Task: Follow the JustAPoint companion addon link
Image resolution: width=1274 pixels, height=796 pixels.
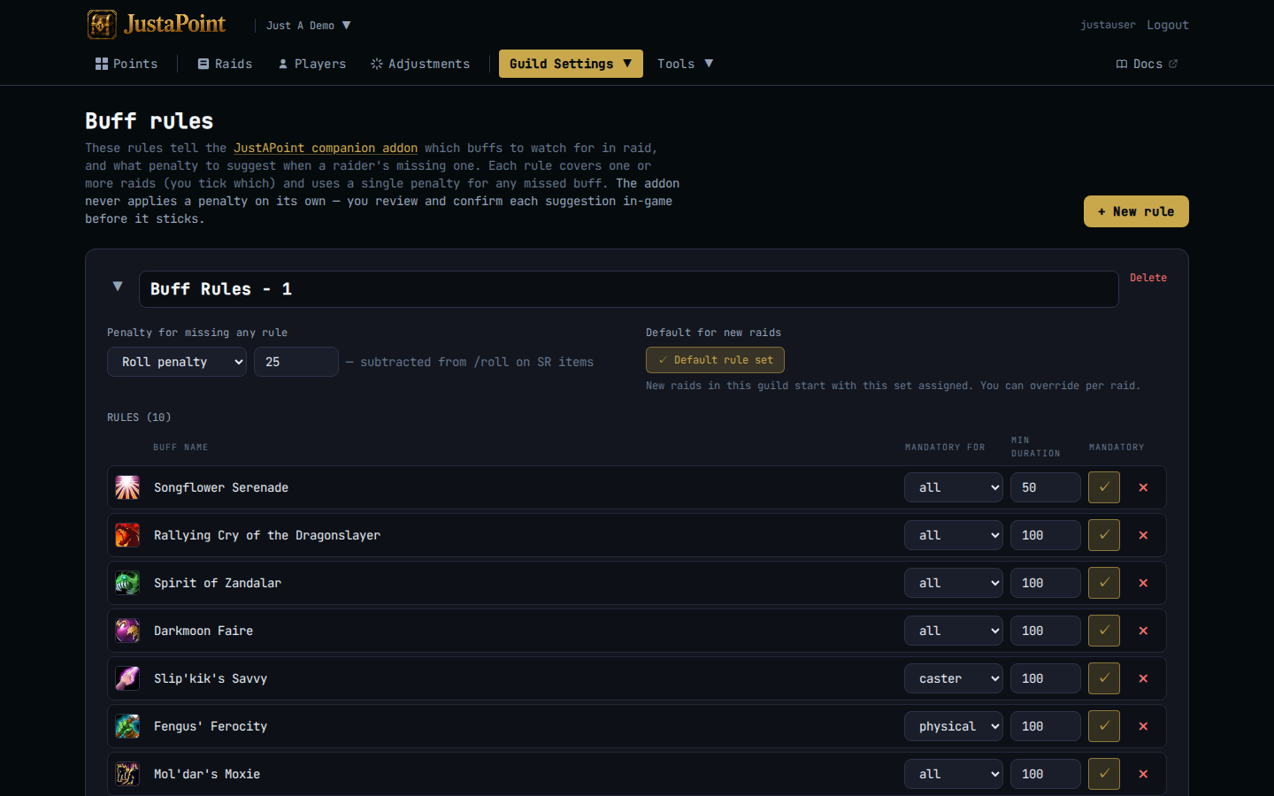Action: pos(326,148)
